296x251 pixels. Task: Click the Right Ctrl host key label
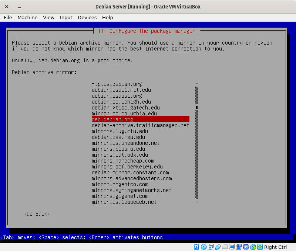tap(275, 247)
